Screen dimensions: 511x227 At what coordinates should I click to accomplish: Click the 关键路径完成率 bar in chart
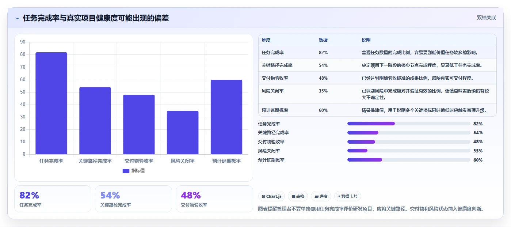coord(95,121)
